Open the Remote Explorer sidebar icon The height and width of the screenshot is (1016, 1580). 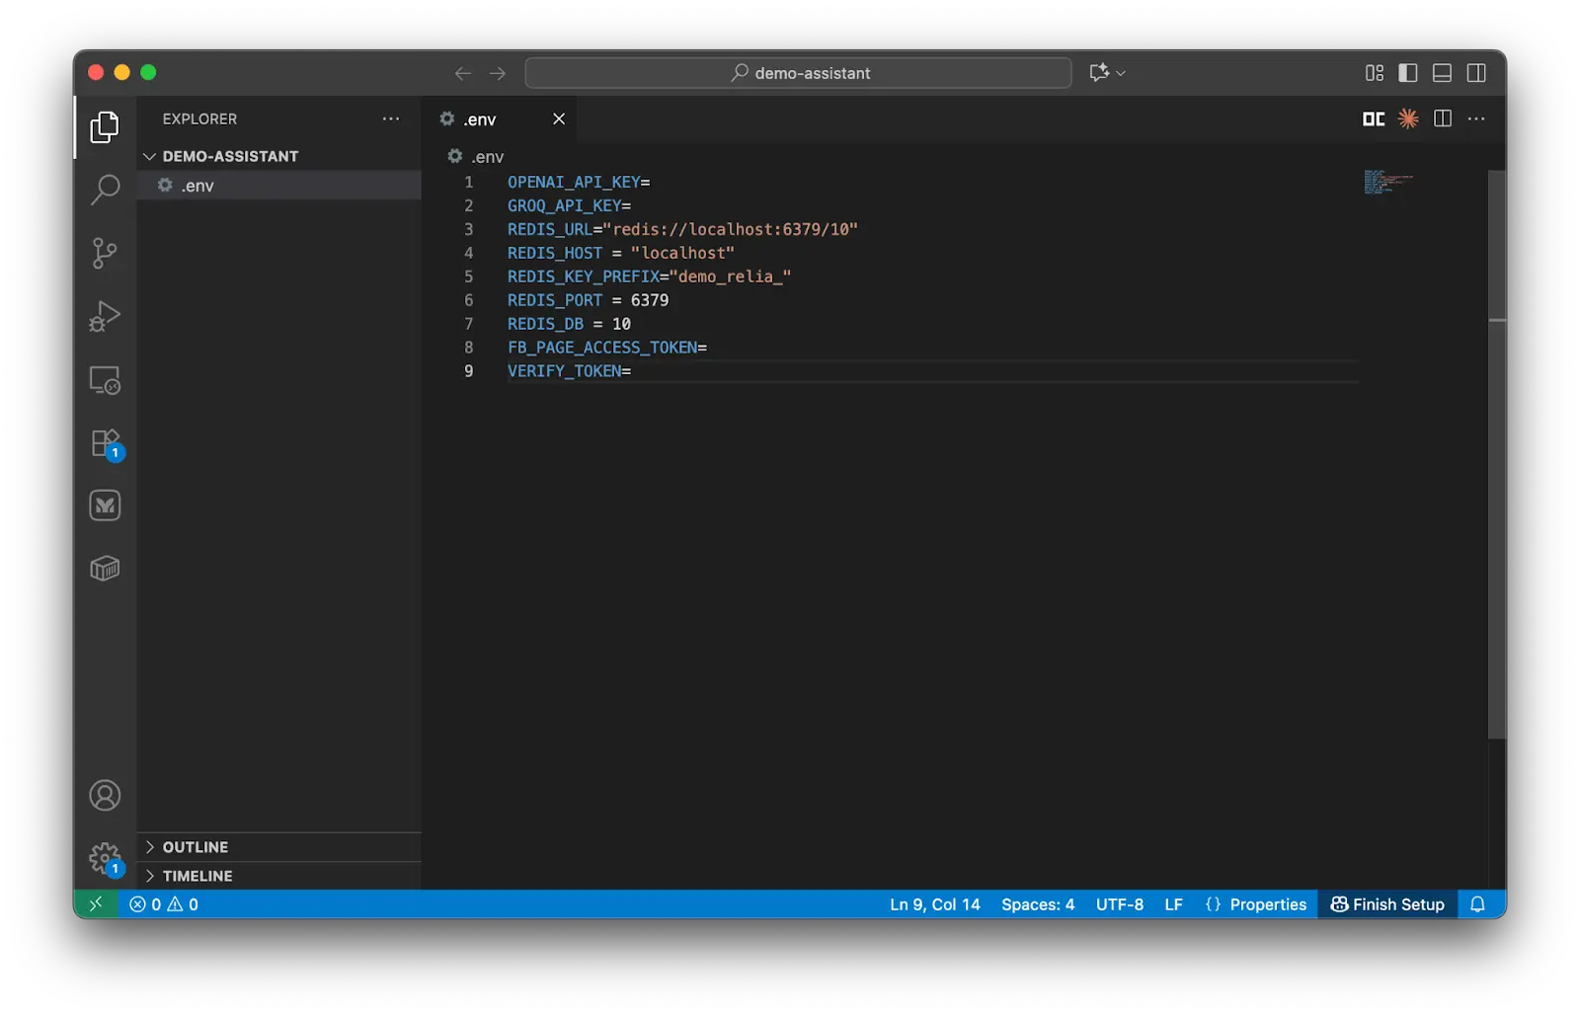point(104,380)
